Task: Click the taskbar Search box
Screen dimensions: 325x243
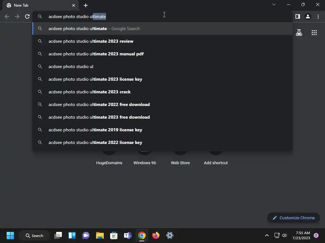Action: pos(34,235)
